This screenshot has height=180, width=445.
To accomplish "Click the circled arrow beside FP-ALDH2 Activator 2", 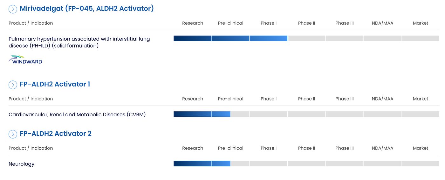I will pyautogui.click(x=13, y=134).
